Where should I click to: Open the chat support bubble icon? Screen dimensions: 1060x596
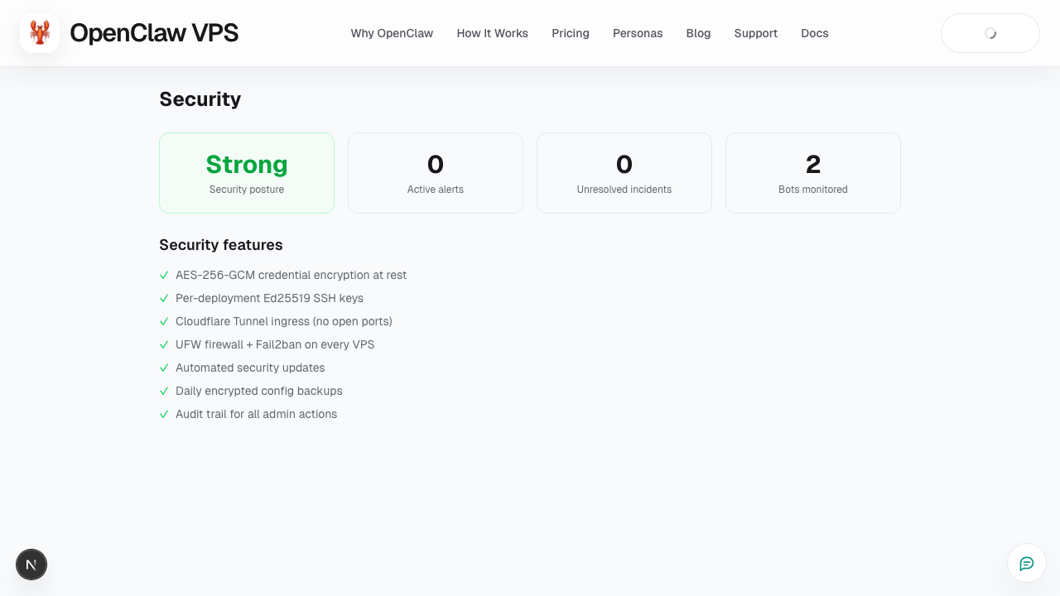[1026, 564]
